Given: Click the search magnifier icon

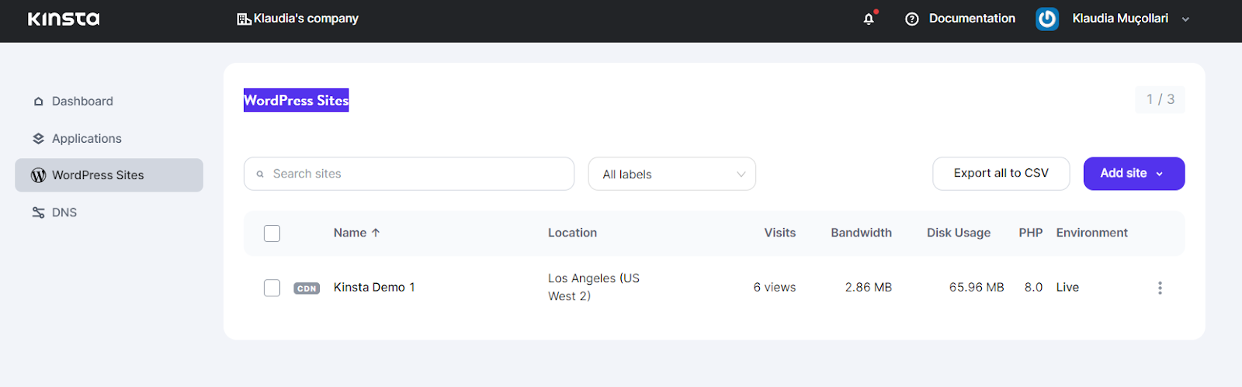Looking at the screenshot, I should coord(260,174).
